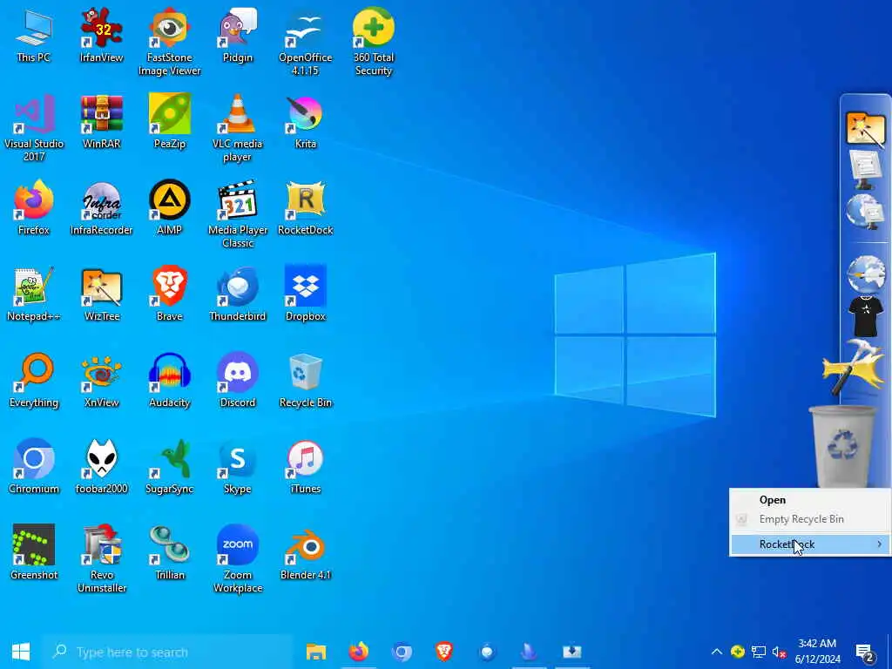The width and height of the screenshot is (892, 669).
Task: Open the network tray icon
Action: click(759, 652)
